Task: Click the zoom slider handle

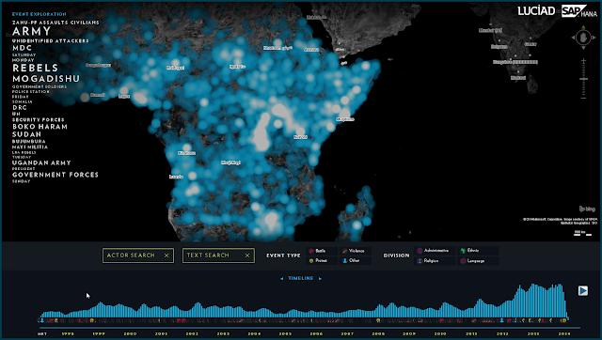Action: click(583, 79)
